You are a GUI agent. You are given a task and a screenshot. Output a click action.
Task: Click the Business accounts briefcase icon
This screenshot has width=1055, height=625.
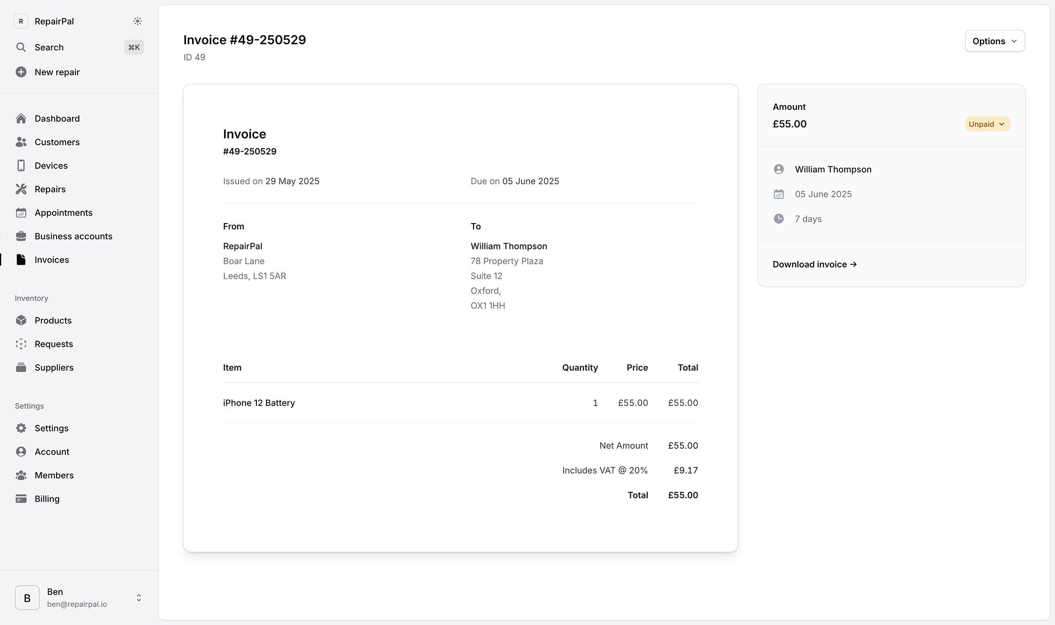coord(21,236)
